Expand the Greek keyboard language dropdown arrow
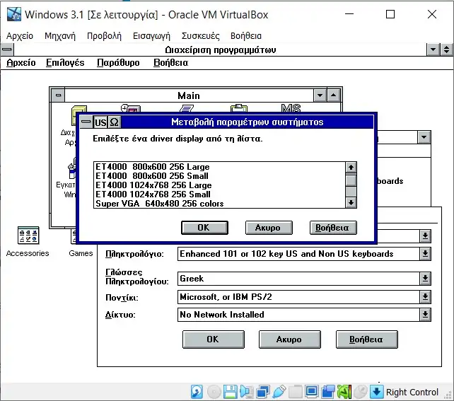This screenshot has width=454, height=401. [x=425, y=279]
